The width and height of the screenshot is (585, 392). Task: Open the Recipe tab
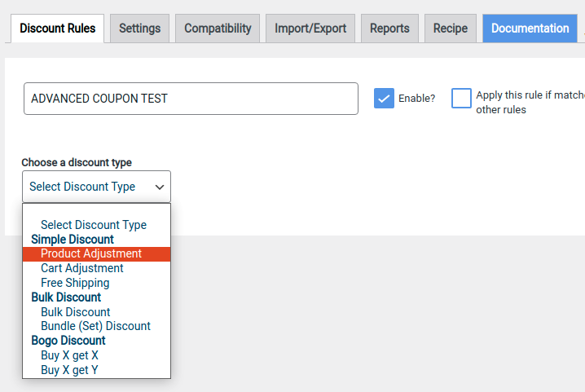(451, 29)
